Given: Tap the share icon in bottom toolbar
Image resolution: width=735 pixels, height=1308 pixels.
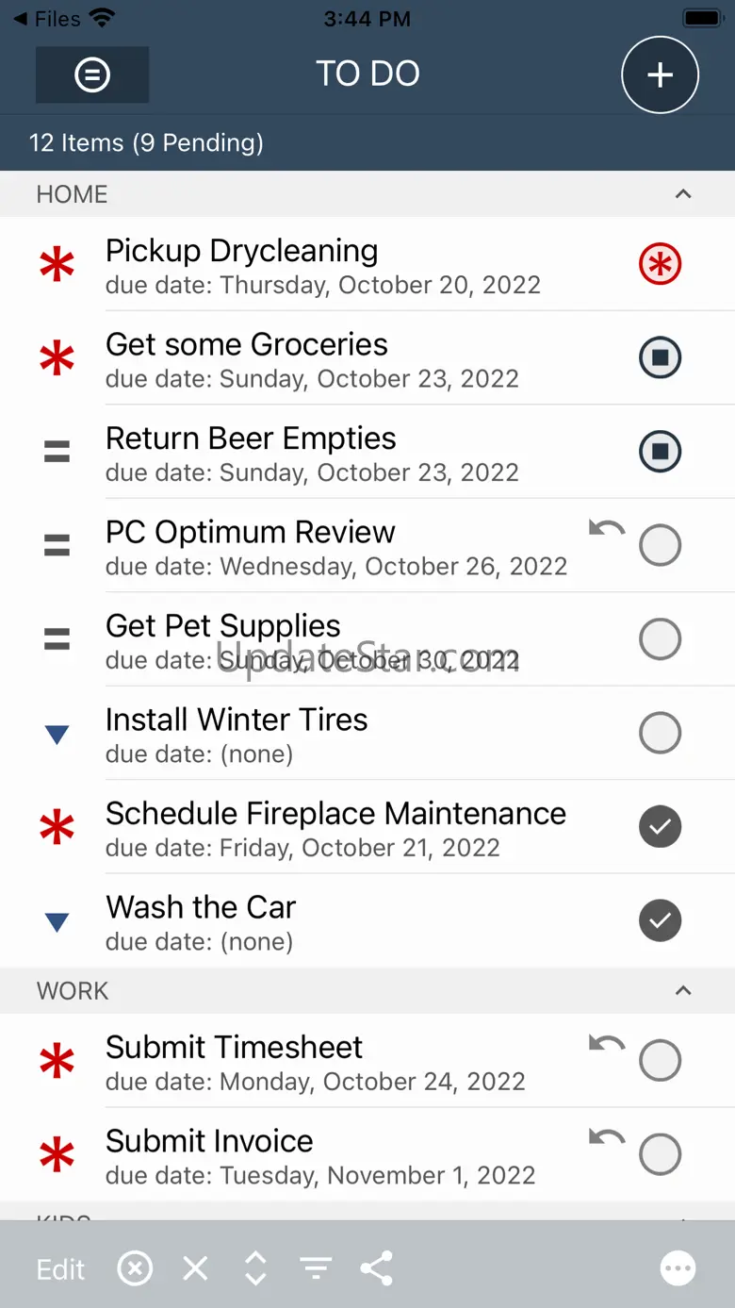Looking at the screenshot, I should [377, 1269].
